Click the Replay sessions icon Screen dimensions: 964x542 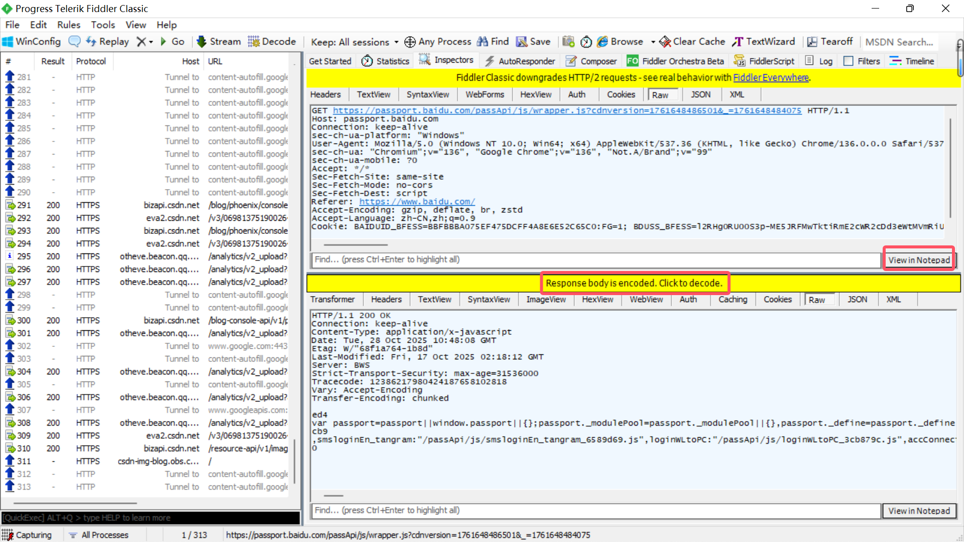(x=91, y=42)
